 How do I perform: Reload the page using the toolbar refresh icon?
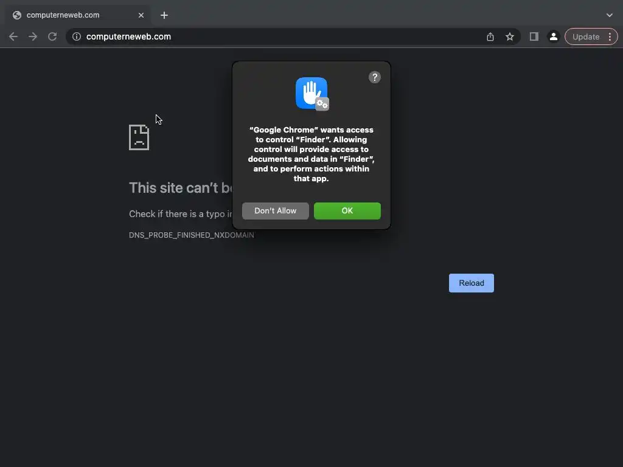52,36
